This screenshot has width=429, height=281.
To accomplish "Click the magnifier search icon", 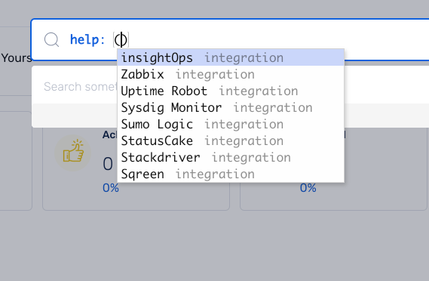I will (52, 40).
